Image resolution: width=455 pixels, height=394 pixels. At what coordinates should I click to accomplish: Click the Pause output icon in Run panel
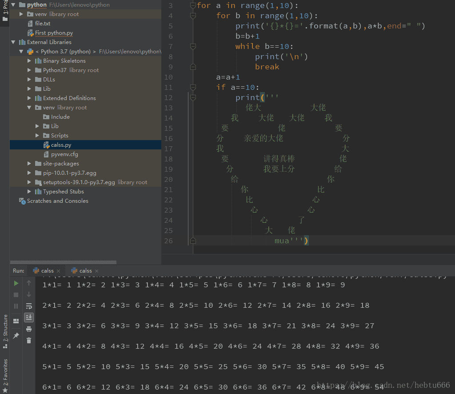[16, 306]
